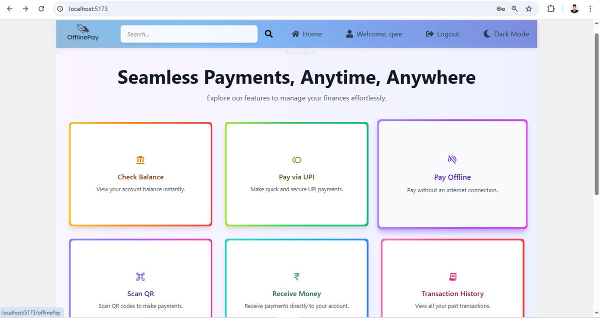Image resolution: width=600 pixels, height=318 pixels.
Task: Click the browser forward arrow
Action: (25, 9)
